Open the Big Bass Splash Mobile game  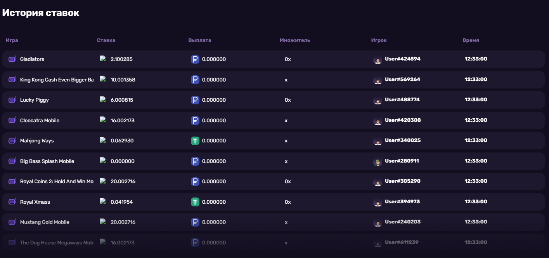coord(47,161)
